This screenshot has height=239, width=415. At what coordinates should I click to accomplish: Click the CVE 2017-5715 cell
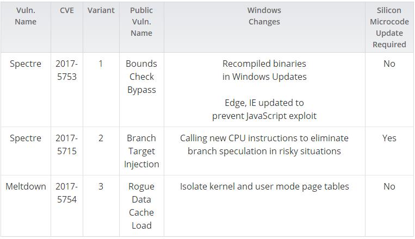point(66,144)
